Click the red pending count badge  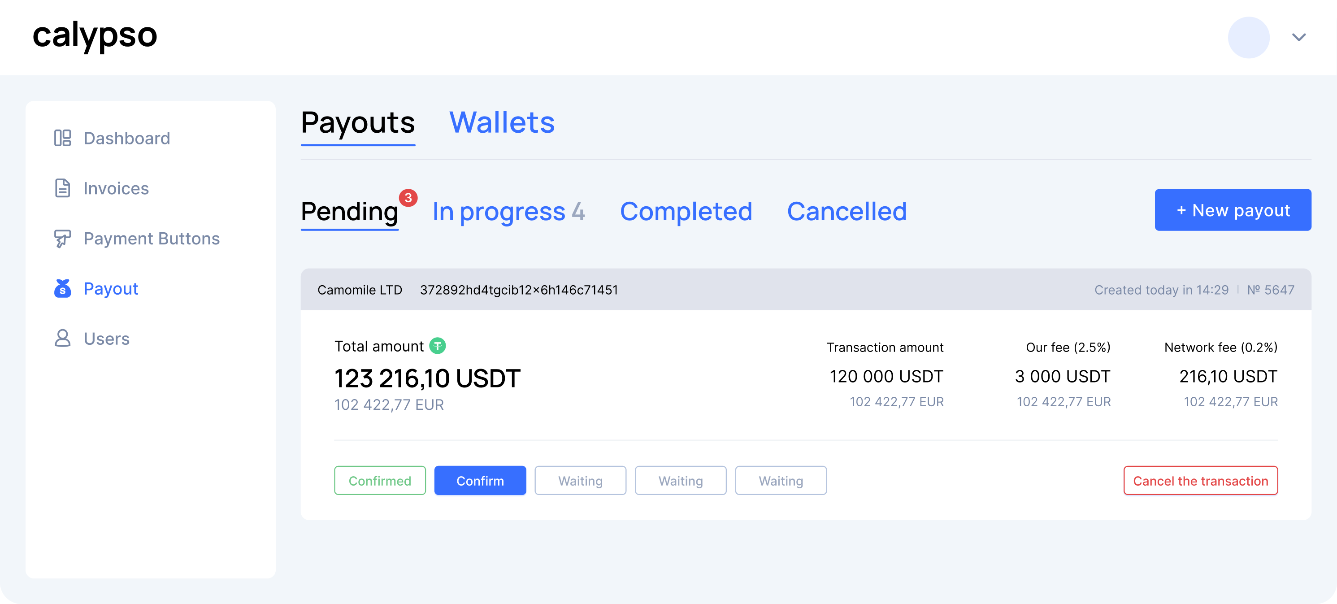coord(408,198)
